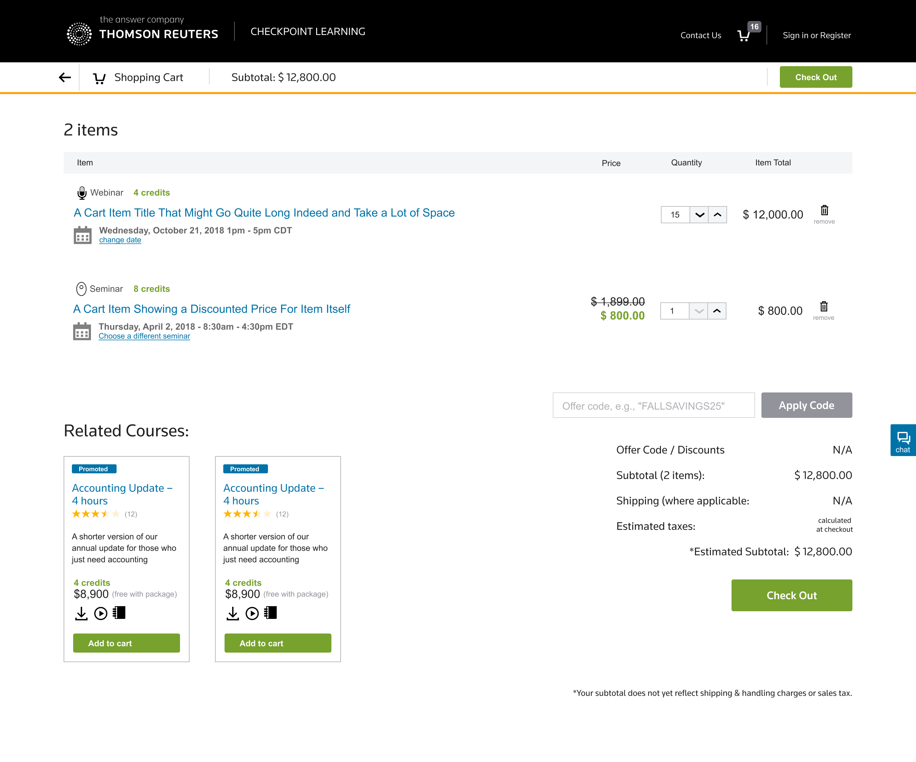Click the play icon in second related course
The image size is (916, 762).
click(252, 614)
